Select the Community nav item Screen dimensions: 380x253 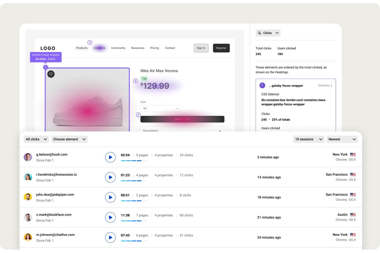118,48
